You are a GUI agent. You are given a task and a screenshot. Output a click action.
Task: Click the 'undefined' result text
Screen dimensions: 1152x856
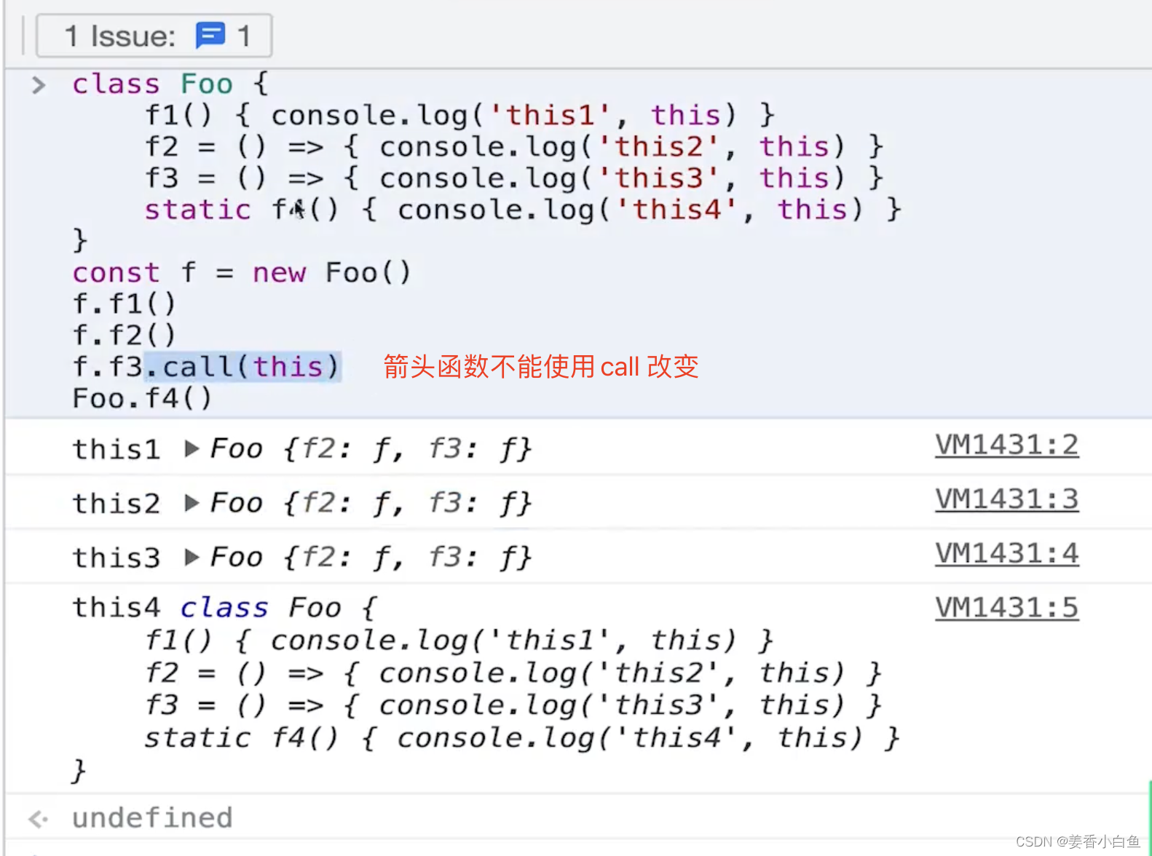(152, 818)
